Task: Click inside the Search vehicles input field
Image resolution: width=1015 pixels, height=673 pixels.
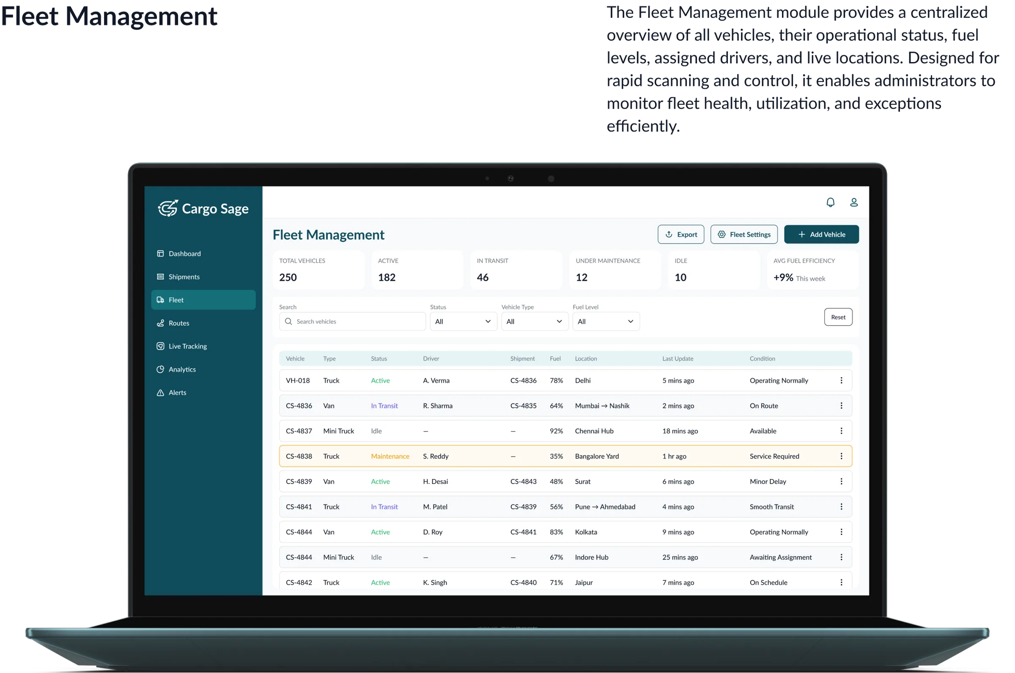Action: 357,321
